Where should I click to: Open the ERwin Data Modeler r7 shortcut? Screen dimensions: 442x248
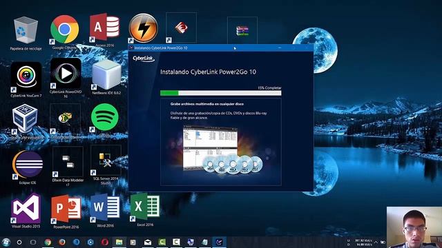pyautogui.click(x=68, y=161)
